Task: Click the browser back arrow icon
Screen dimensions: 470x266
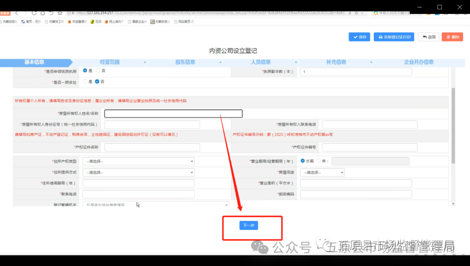Action: point(17,13)
